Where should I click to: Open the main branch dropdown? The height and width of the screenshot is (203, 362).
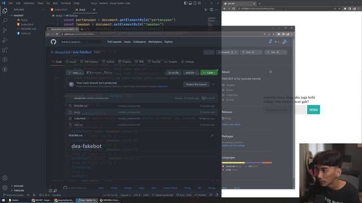(x=75, y=73)
